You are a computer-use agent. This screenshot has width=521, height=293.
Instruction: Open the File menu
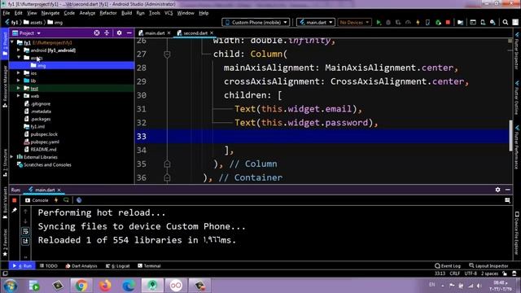(x=7, y=13)
